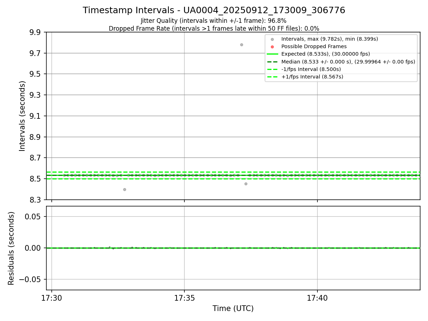The image size is (428, 321).
Task: Click the low outlier point near 8.45 seconds
Action: tap(246, 184)
